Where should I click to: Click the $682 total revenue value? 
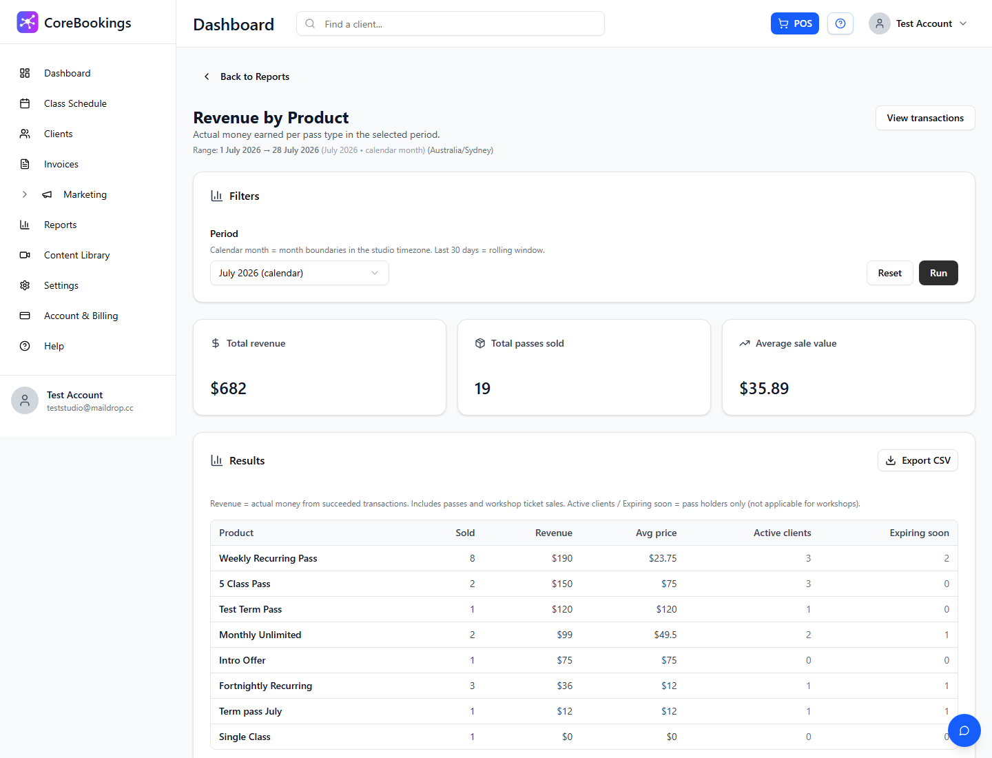pyautogui.click(x=228, y=389)
